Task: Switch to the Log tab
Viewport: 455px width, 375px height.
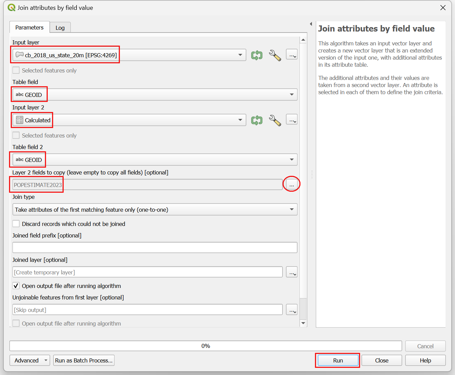Action: point(60,28)
